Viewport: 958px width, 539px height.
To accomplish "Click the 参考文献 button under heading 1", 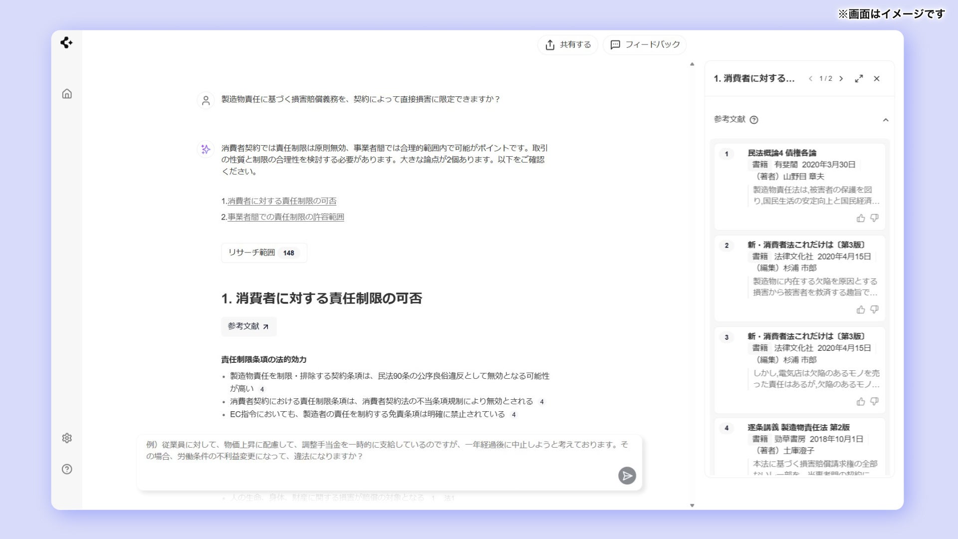I will [248, 326].
